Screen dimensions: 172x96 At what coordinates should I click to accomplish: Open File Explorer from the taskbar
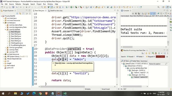(x=16, y=94)
